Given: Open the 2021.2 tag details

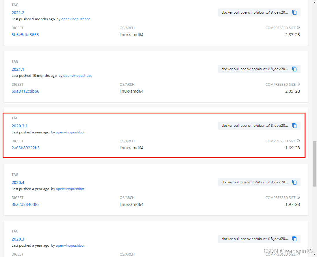Looking at the screenshot, I should tap(18, 12).
